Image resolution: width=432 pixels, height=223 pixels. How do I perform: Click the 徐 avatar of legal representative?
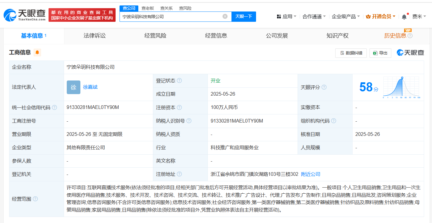click(73, 87)
